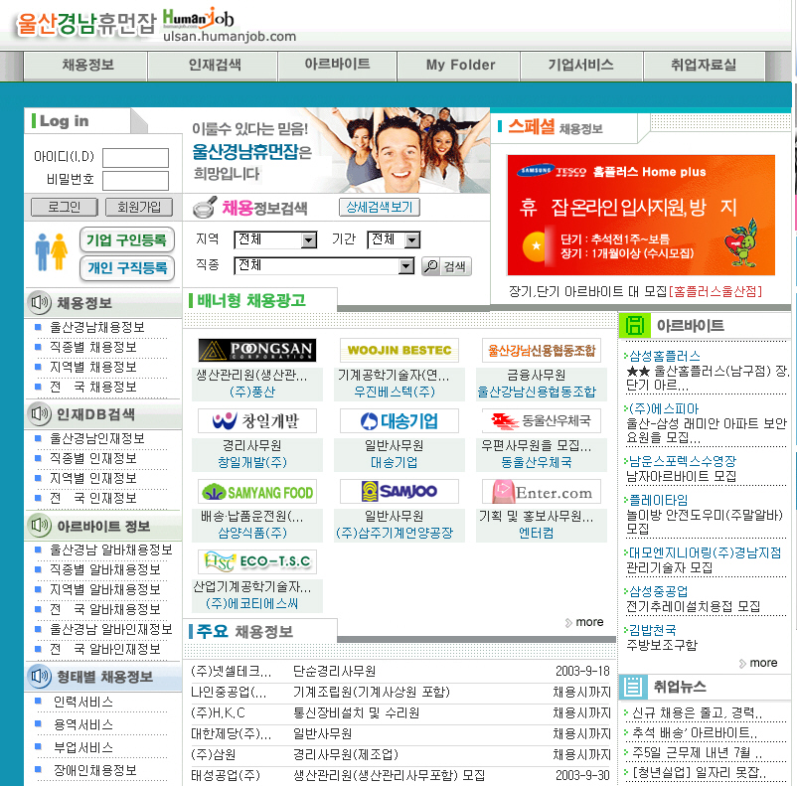This screenshot has width=797, height=786.
Task: Open the 창일개발 logo banner
Action: 257,421
